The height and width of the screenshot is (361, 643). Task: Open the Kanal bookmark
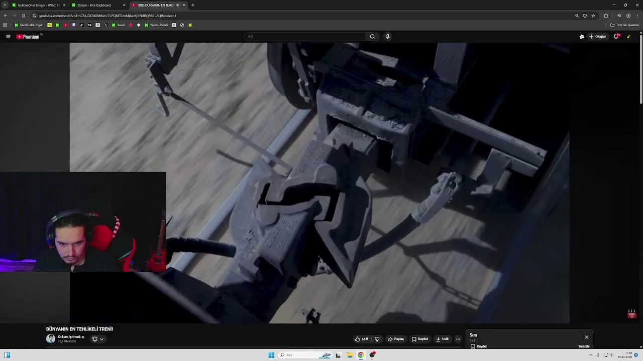coord(118,25)
